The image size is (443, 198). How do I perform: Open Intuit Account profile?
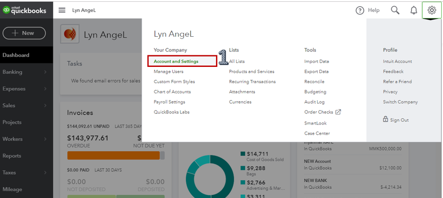(397, 61)
